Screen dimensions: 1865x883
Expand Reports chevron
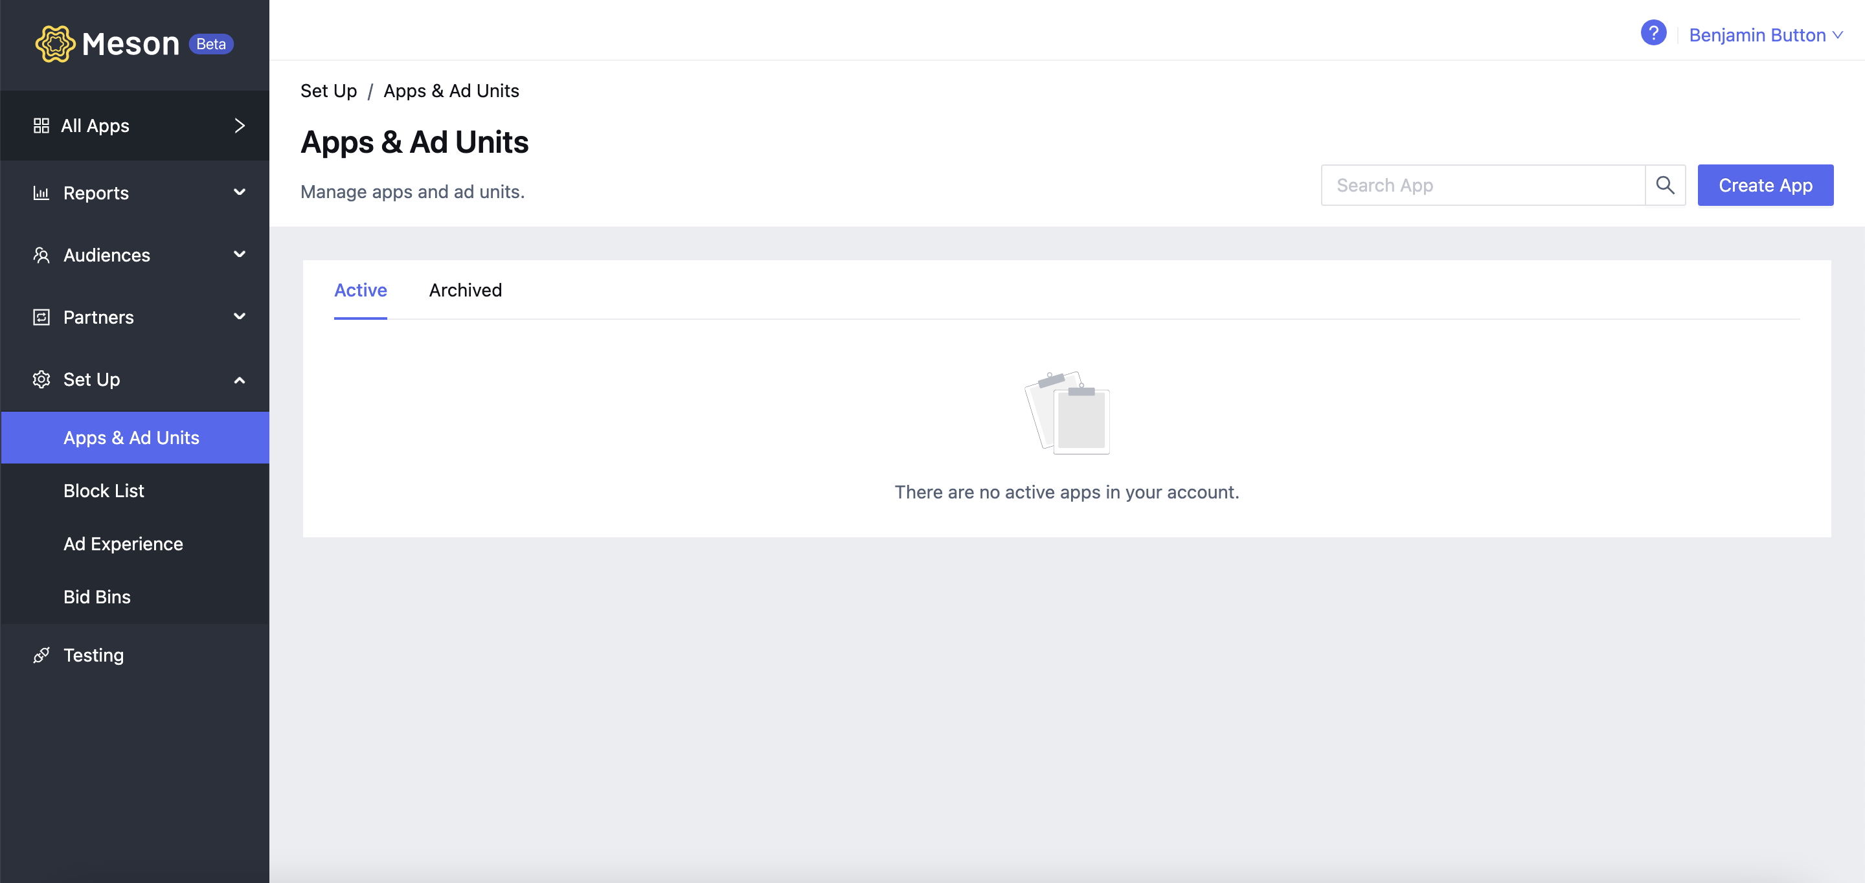click(x=240, y=192)
